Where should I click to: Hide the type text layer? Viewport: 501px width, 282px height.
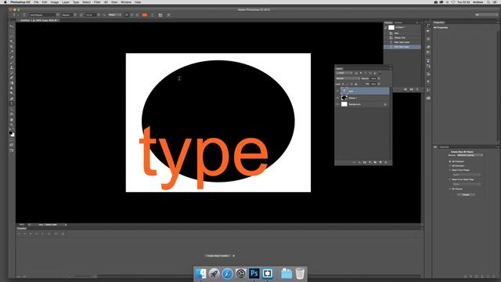pyautogui.click(x=337, y=91)
